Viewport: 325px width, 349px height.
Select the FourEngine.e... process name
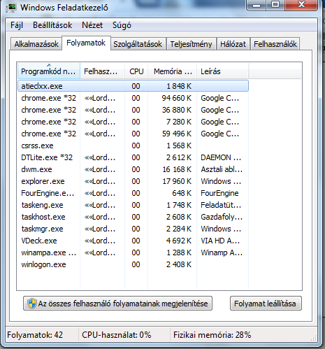[48, 193]
